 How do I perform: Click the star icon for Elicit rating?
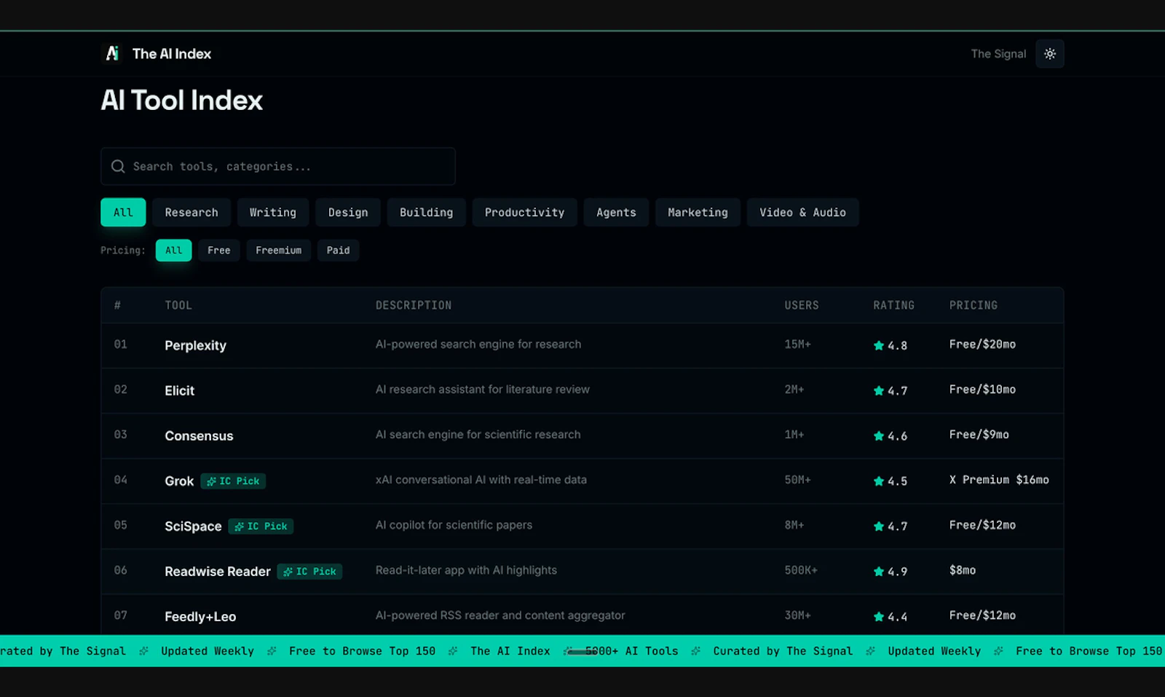click(879, 390)
